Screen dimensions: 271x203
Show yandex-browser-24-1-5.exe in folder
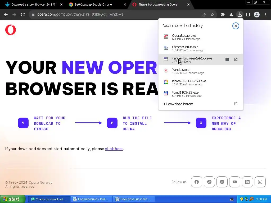tap(227, 59)
